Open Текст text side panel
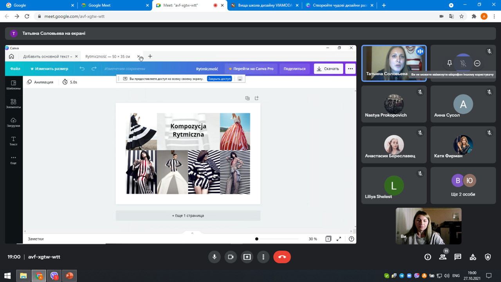This screenshot has width=501, height=282. click(13, 141)
